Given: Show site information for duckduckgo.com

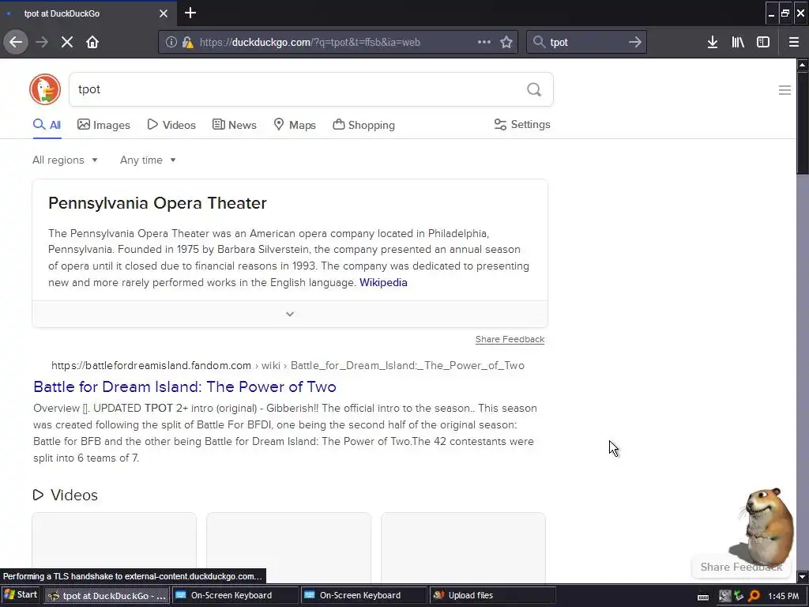Looking at the screenshot, I should pyautogui.click(x=171, y=43).
